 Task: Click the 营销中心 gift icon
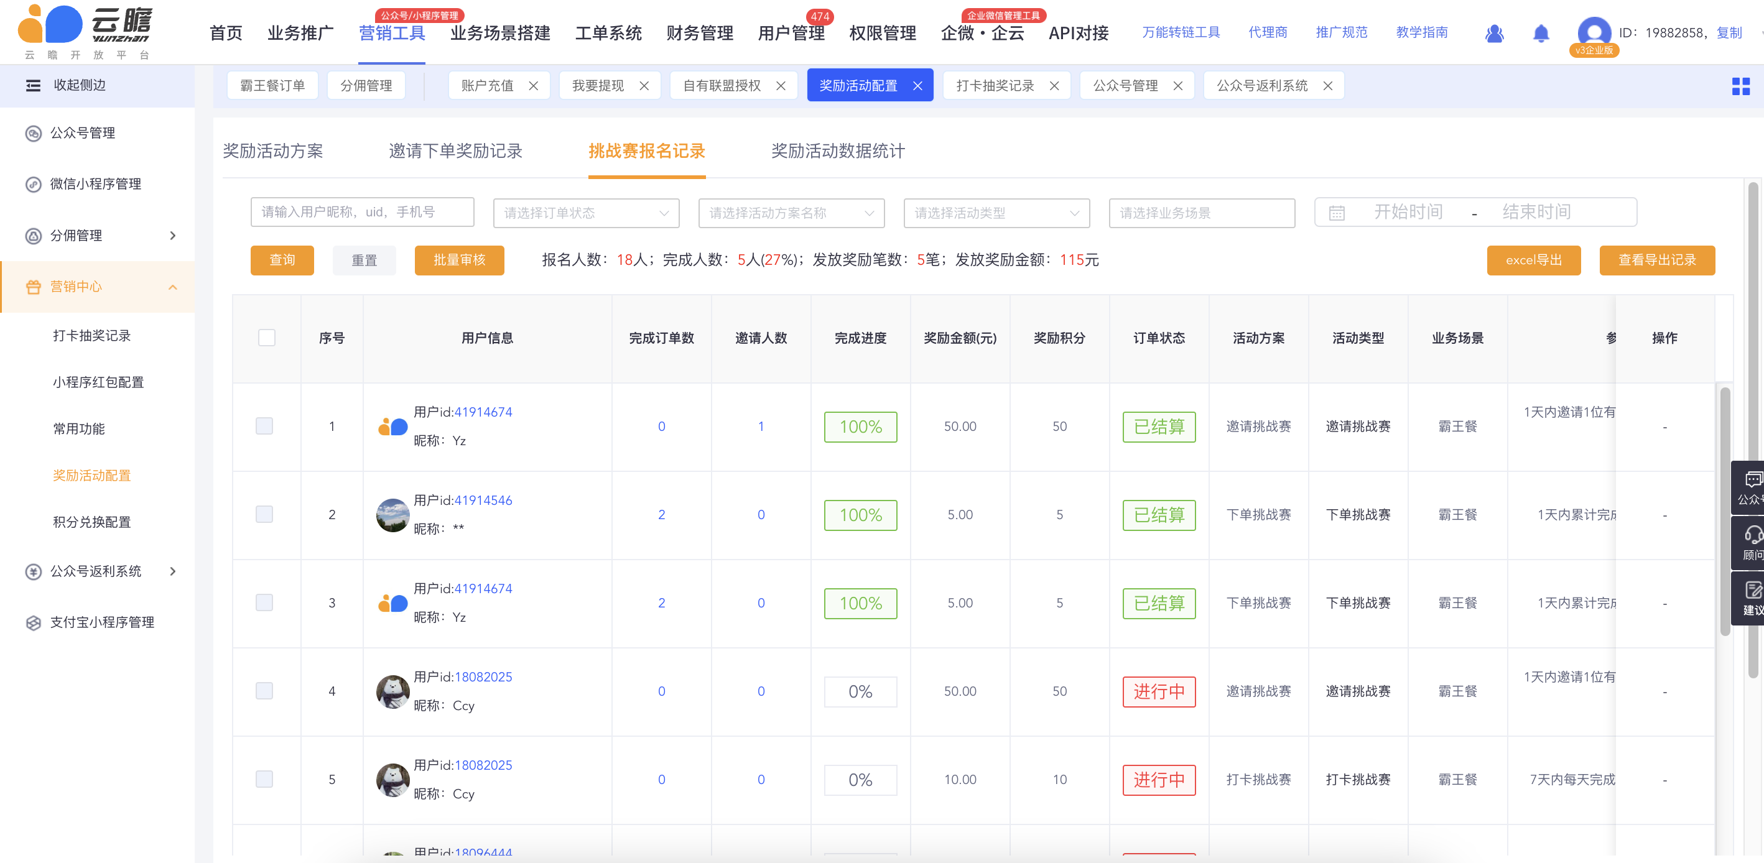(33, 287)
